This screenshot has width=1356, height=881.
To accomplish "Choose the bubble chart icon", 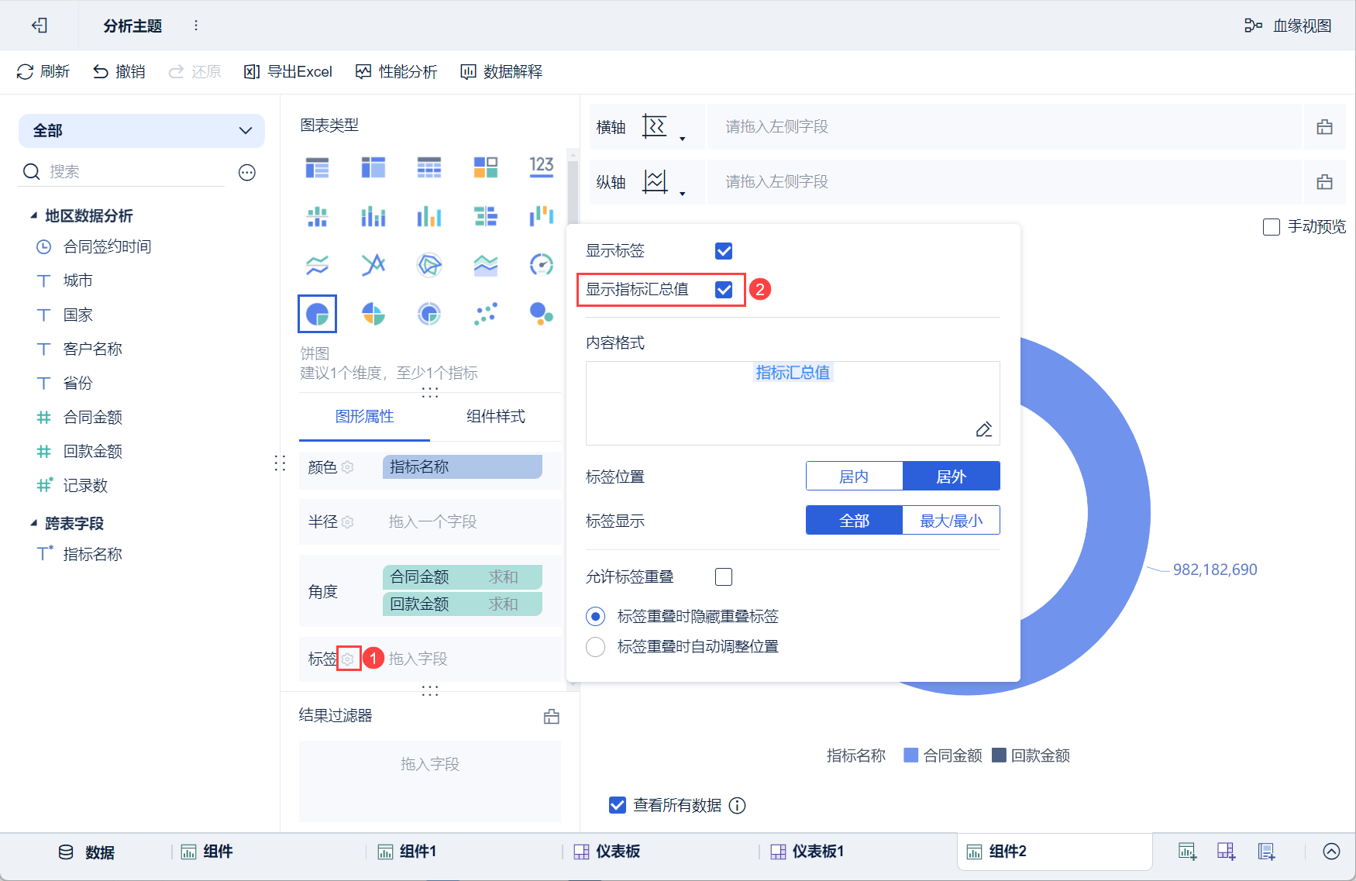I will click(x=542, y=314).
